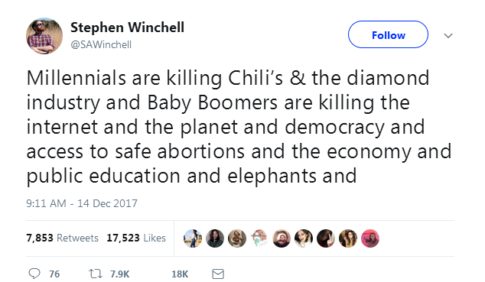The image size is (485, 282).
Task: Click the 76 replies count
Action: point(54,274)
